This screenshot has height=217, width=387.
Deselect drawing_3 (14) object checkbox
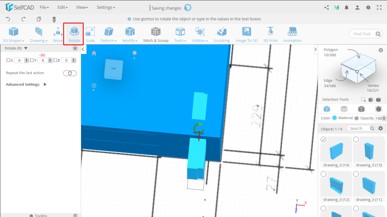323,139
